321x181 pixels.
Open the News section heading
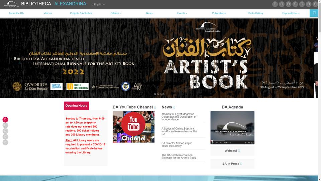pos(167,107)
